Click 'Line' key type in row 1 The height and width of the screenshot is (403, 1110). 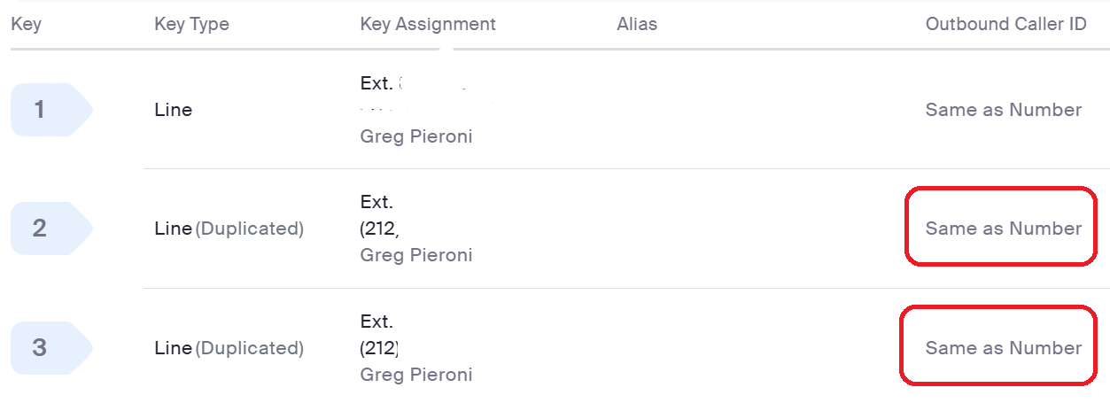(173, 110)
